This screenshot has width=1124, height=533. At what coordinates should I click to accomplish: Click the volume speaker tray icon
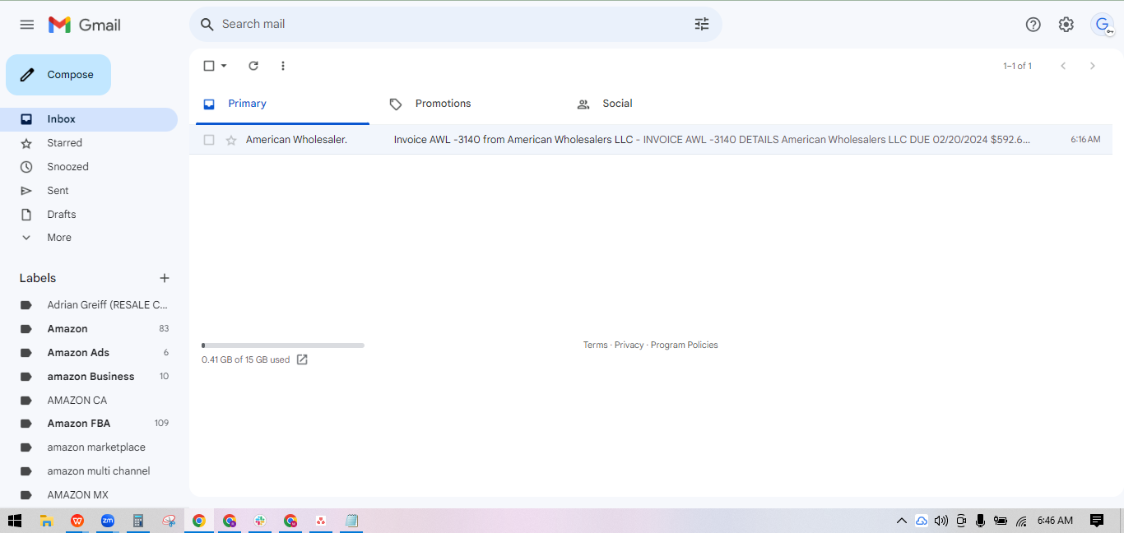click(941, 521)
